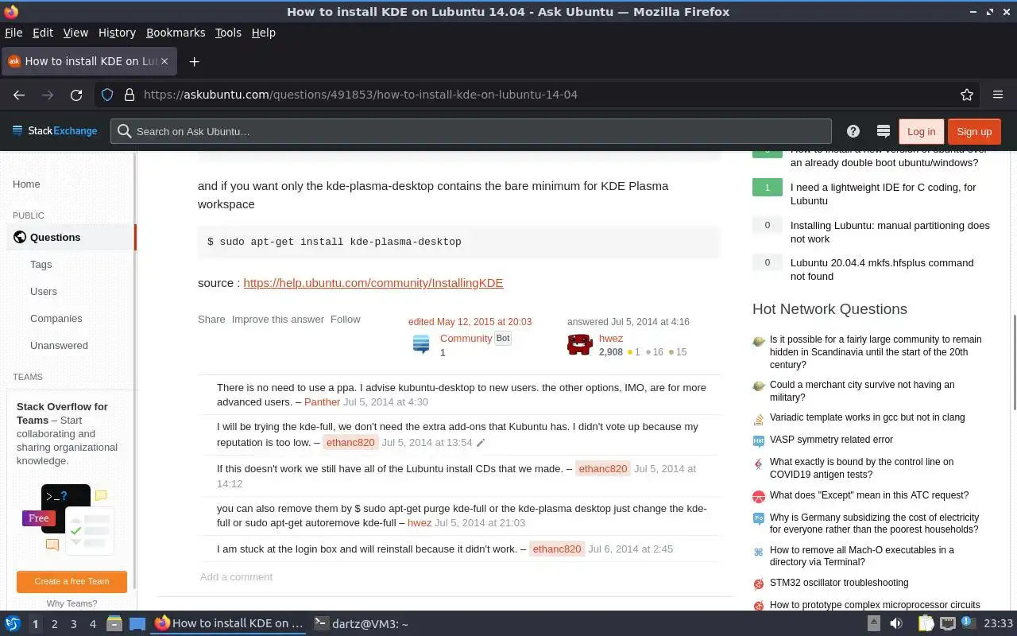Click 'Add a comment' link
1017x636 pixels.
tap(236, 577)
